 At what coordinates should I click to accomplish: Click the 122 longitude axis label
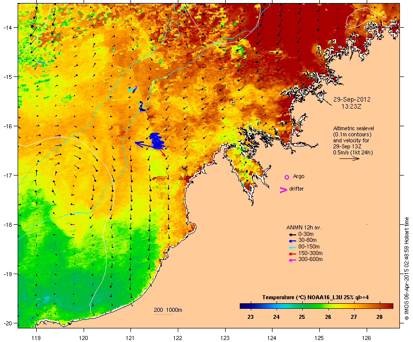click(178, 338)
